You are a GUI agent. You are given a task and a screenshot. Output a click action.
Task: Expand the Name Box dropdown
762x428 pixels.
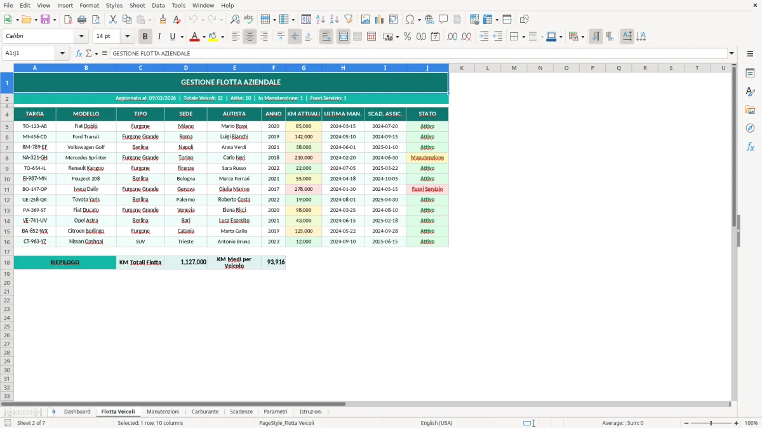tap(63, 53)
